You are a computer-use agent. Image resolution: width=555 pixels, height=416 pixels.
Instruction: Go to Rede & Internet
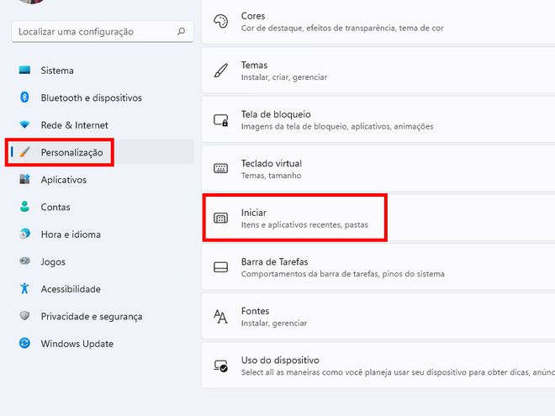pyautogui.click(x=103, y=125)
